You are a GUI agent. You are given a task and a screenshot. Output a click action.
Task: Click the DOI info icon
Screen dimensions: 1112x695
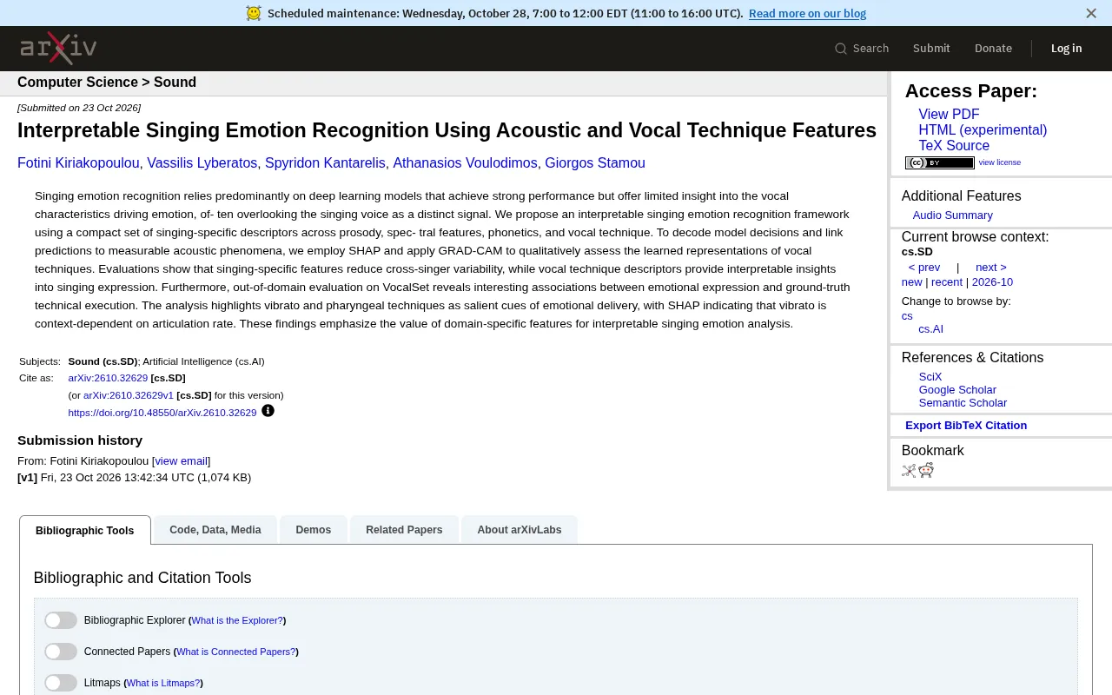click(x=268, y=411)
